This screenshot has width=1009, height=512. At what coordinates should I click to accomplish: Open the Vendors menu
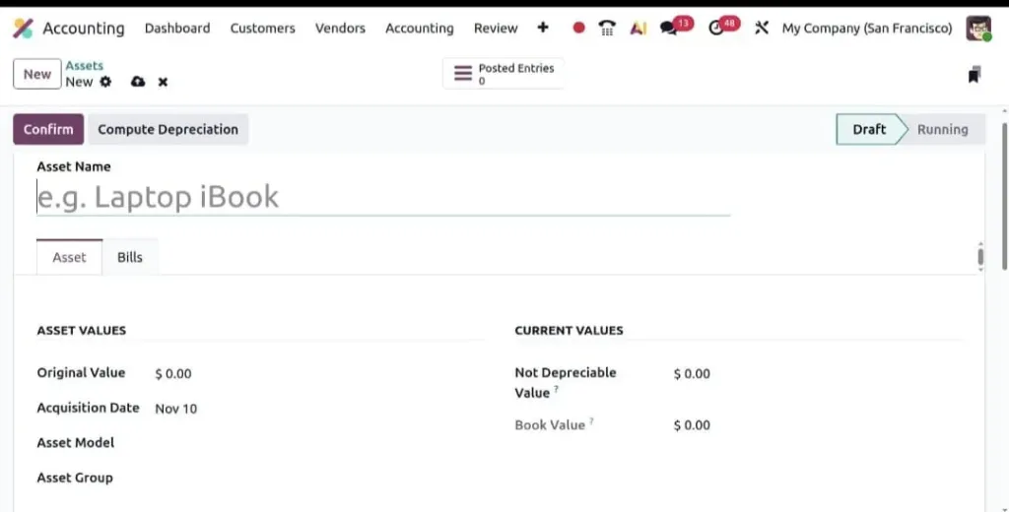(340, 29)
